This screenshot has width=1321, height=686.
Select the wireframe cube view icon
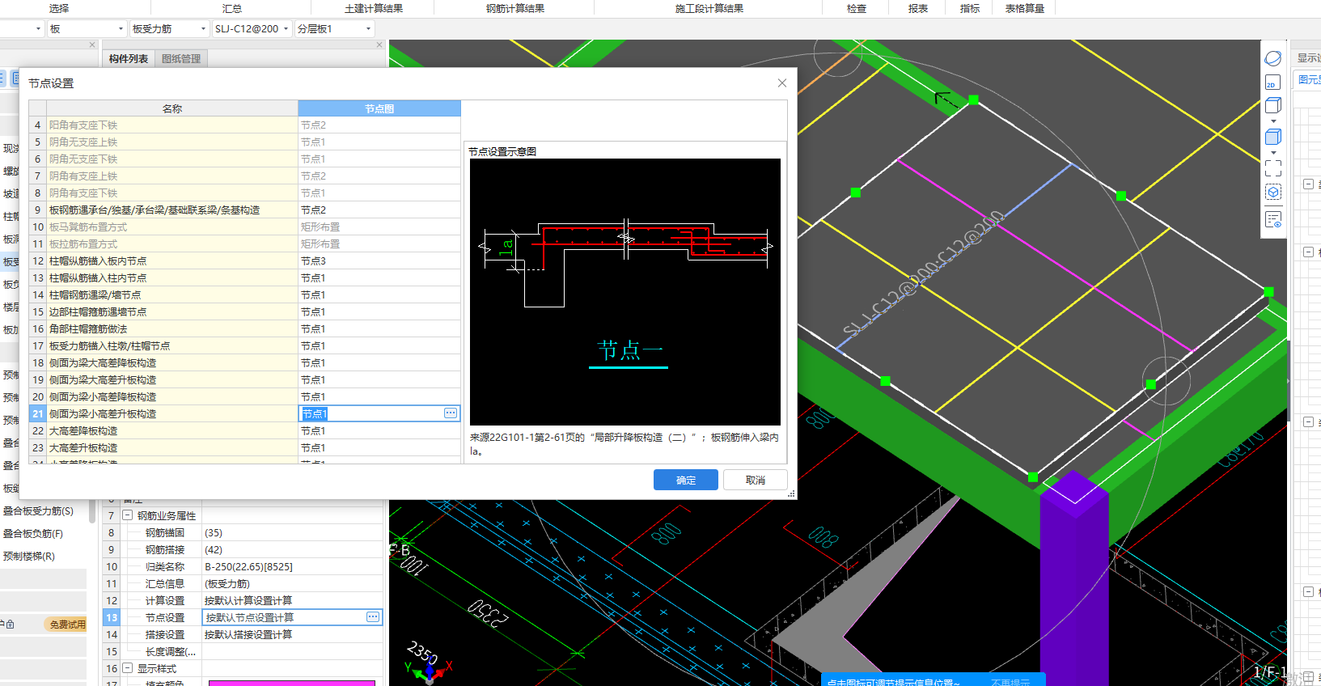(1273, 105)
